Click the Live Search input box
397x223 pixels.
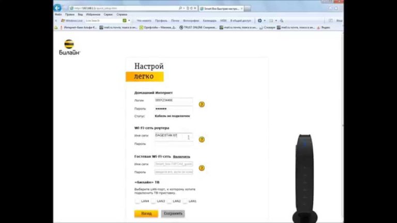tap(103, 21)
